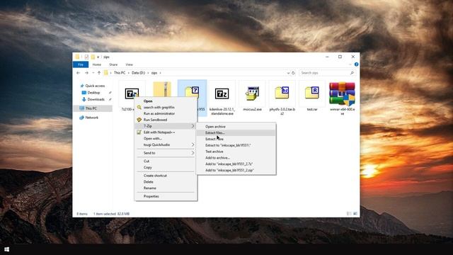Image resolution: width=453 pixels, height=255 pixels.
Task: Select the test.rar archive icon
Action: (x=312, y=92)
